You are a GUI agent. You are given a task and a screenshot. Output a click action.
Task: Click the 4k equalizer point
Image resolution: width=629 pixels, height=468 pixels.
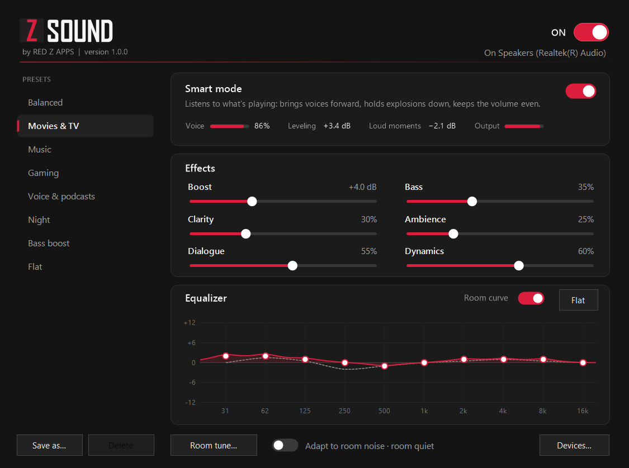point(503,359)
